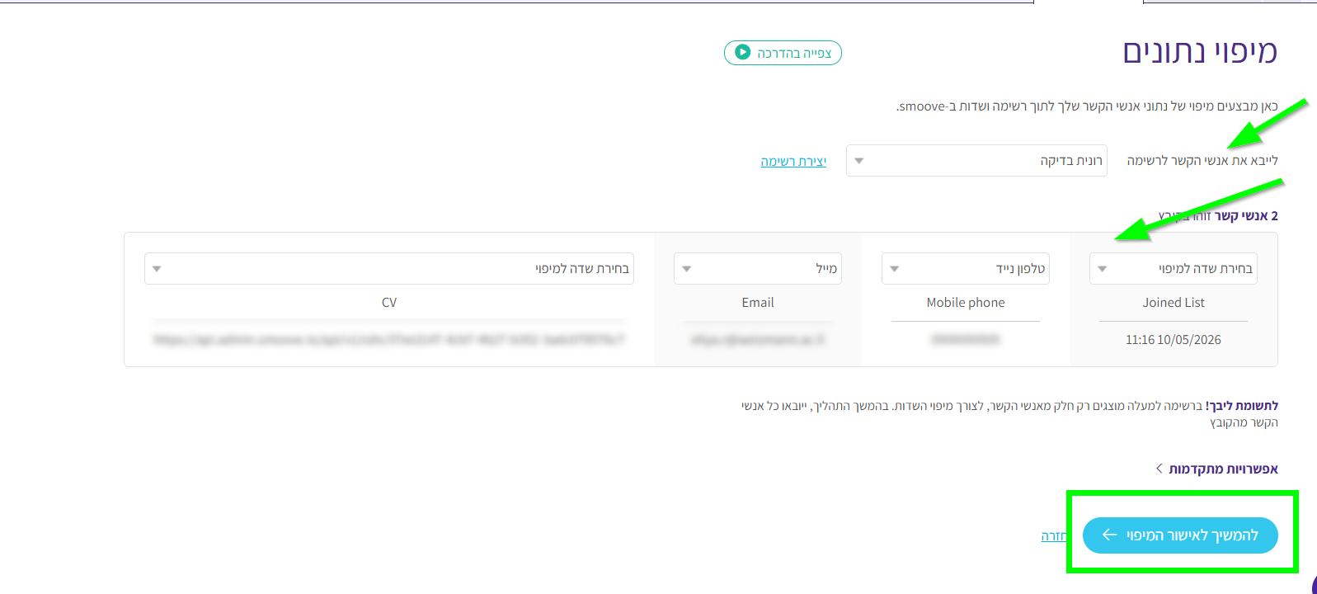Open the מייל mapping dropdown for Email
The height and width of the screenshot is (594, 1317).
coord(757,268)
